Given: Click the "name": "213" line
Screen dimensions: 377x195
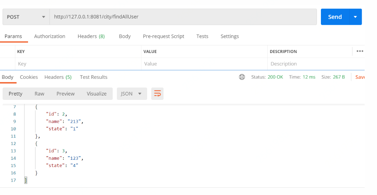Looking at the screenshot, I should (65, 121).
